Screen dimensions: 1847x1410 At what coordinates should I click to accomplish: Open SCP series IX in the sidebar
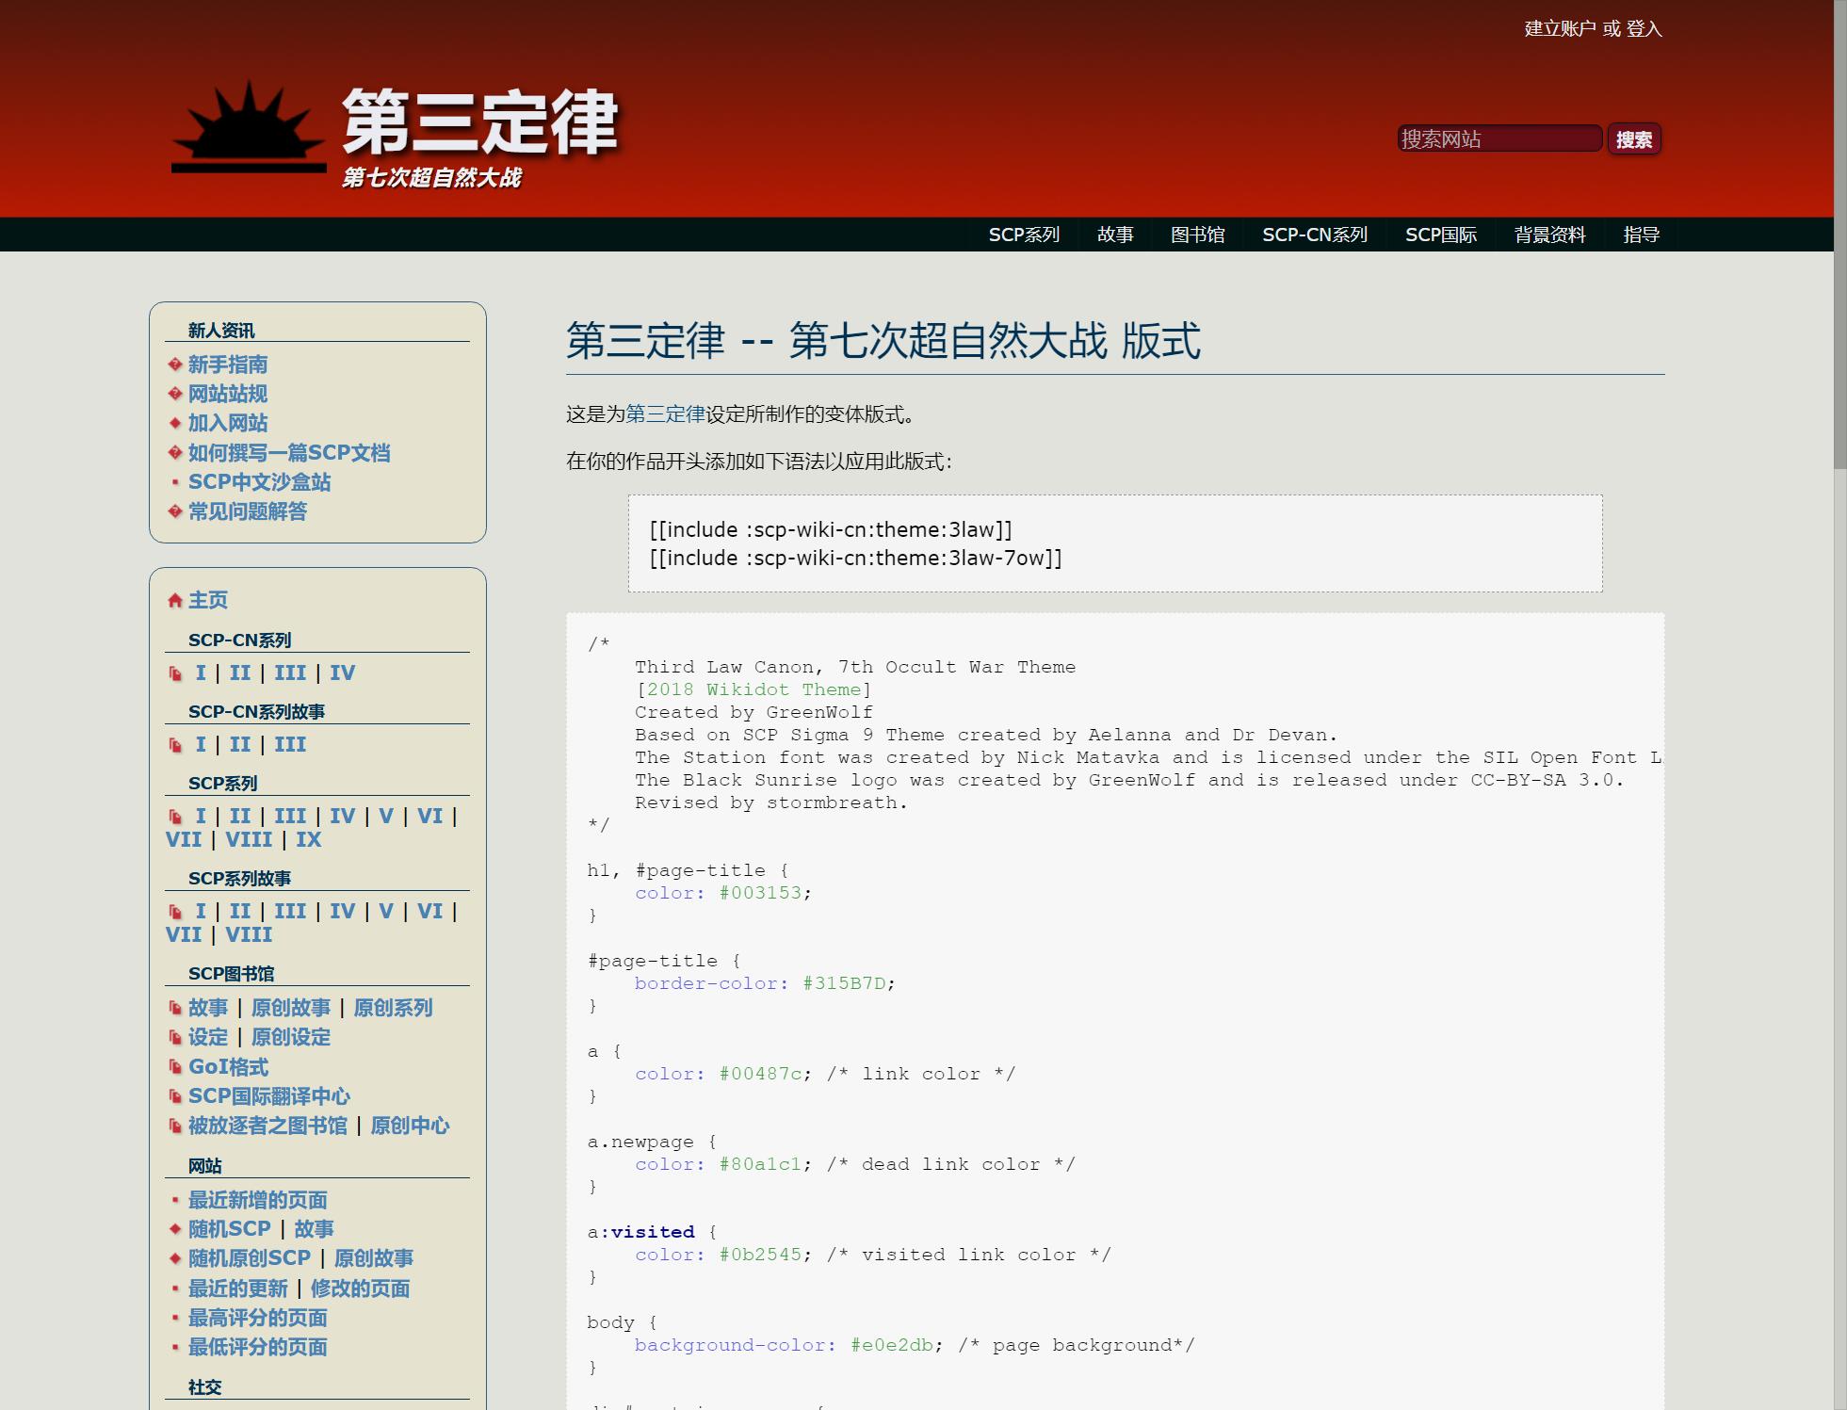pos(309,840)
